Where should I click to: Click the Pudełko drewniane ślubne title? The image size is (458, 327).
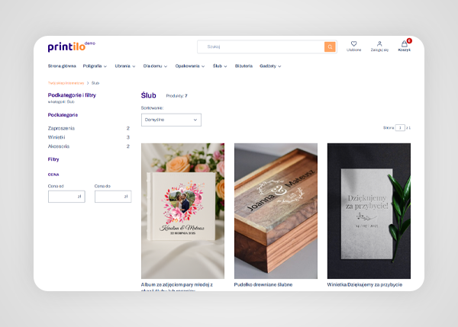click(x=263, y=285)
